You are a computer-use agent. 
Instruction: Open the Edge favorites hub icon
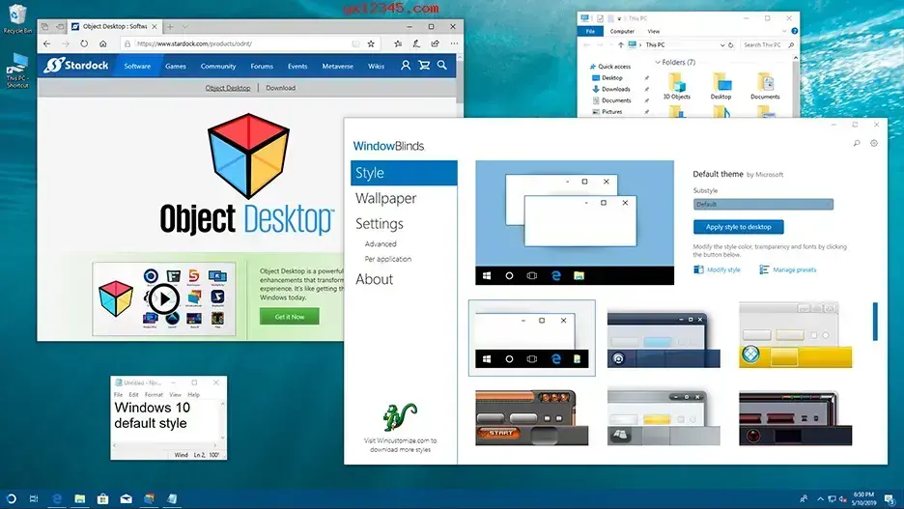tap(398, 43)
